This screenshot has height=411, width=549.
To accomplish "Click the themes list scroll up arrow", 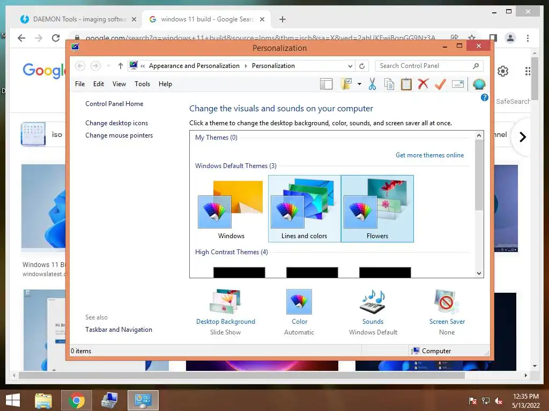I will point(479,135).
